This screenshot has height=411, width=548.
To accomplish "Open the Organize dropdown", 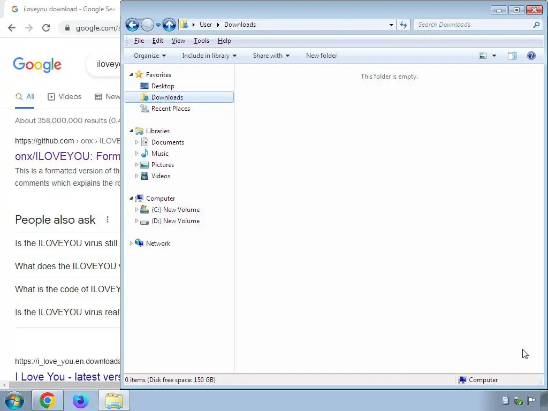I will point(150,56).
